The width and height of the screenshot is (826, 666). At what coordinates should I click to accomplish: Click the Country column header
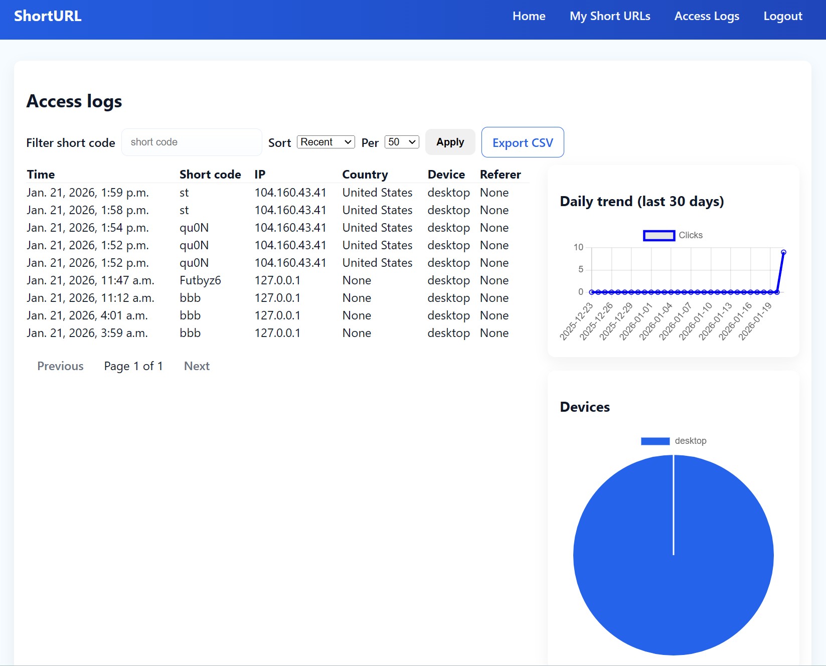(365, 175)
